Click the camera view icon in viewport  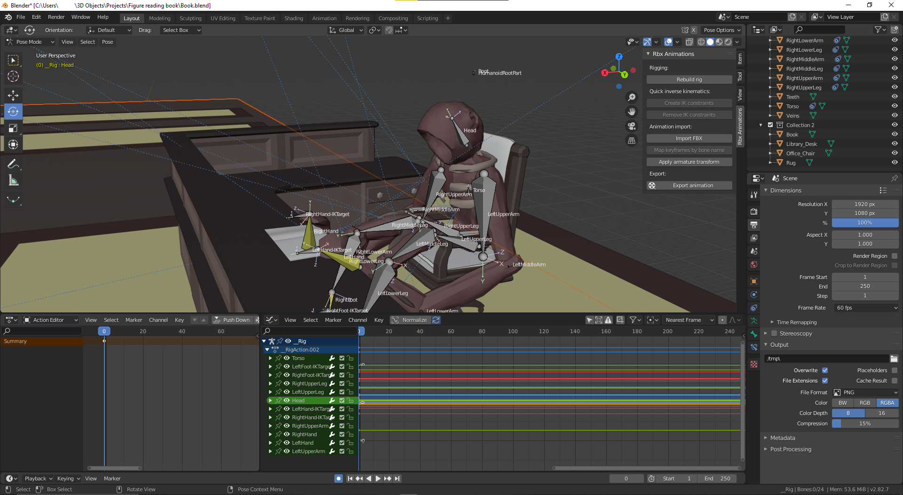pos(632,126)
